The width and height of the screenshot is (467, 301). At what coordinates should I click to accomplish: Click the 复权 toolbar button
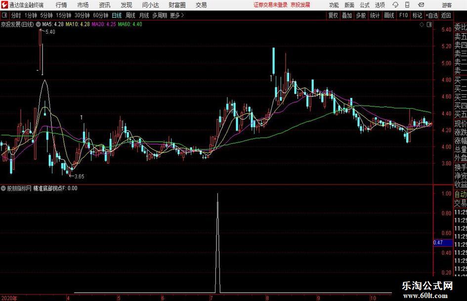click(333, 15)
